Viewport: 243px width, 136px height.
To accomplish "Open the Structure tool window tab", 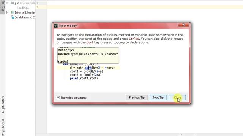I will (x=3, y=105).
